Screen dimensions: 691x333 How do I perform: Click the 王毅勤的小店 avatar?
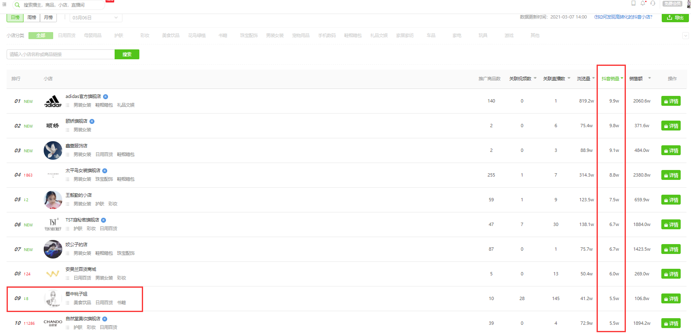(x=53, y=200)
